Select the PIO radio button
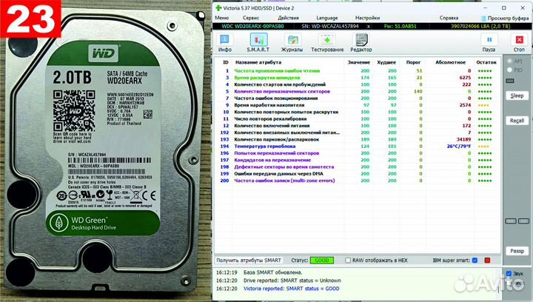 coord(509,70)
